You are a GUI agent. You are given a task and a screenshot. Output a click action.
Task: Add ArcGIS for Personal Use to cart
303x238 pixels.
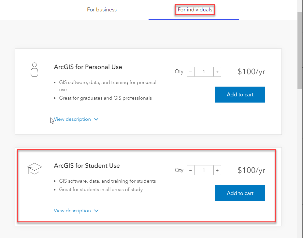(240, 94)
